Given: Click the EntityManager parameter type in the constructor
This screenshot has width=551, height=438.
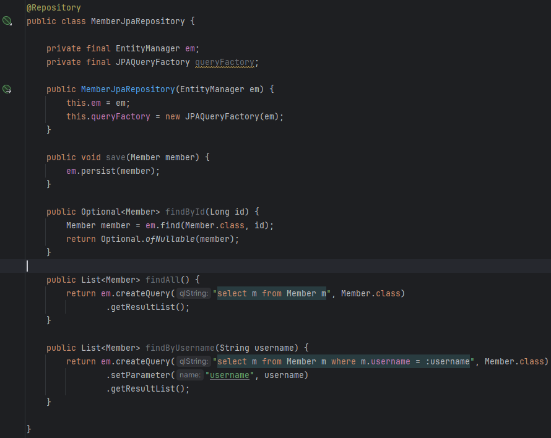Looking at the screenshot, I should 212,90.
